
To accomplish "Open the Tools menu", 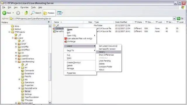I will (33, 7).
